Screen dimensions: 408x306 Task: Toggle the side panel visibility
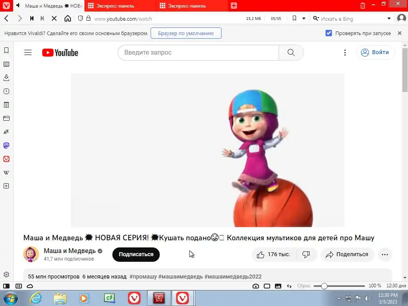pyautogui.click(x=6, y=286)
